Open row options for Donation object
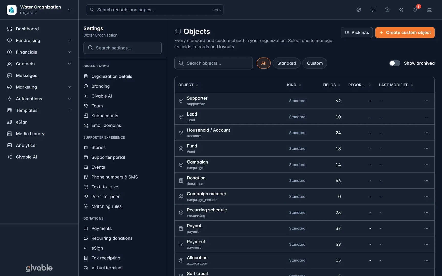The image size is (442, 276). point(426,181)
